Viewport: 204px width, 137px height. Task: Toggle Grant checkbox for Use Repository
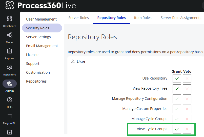pos(177,79)
